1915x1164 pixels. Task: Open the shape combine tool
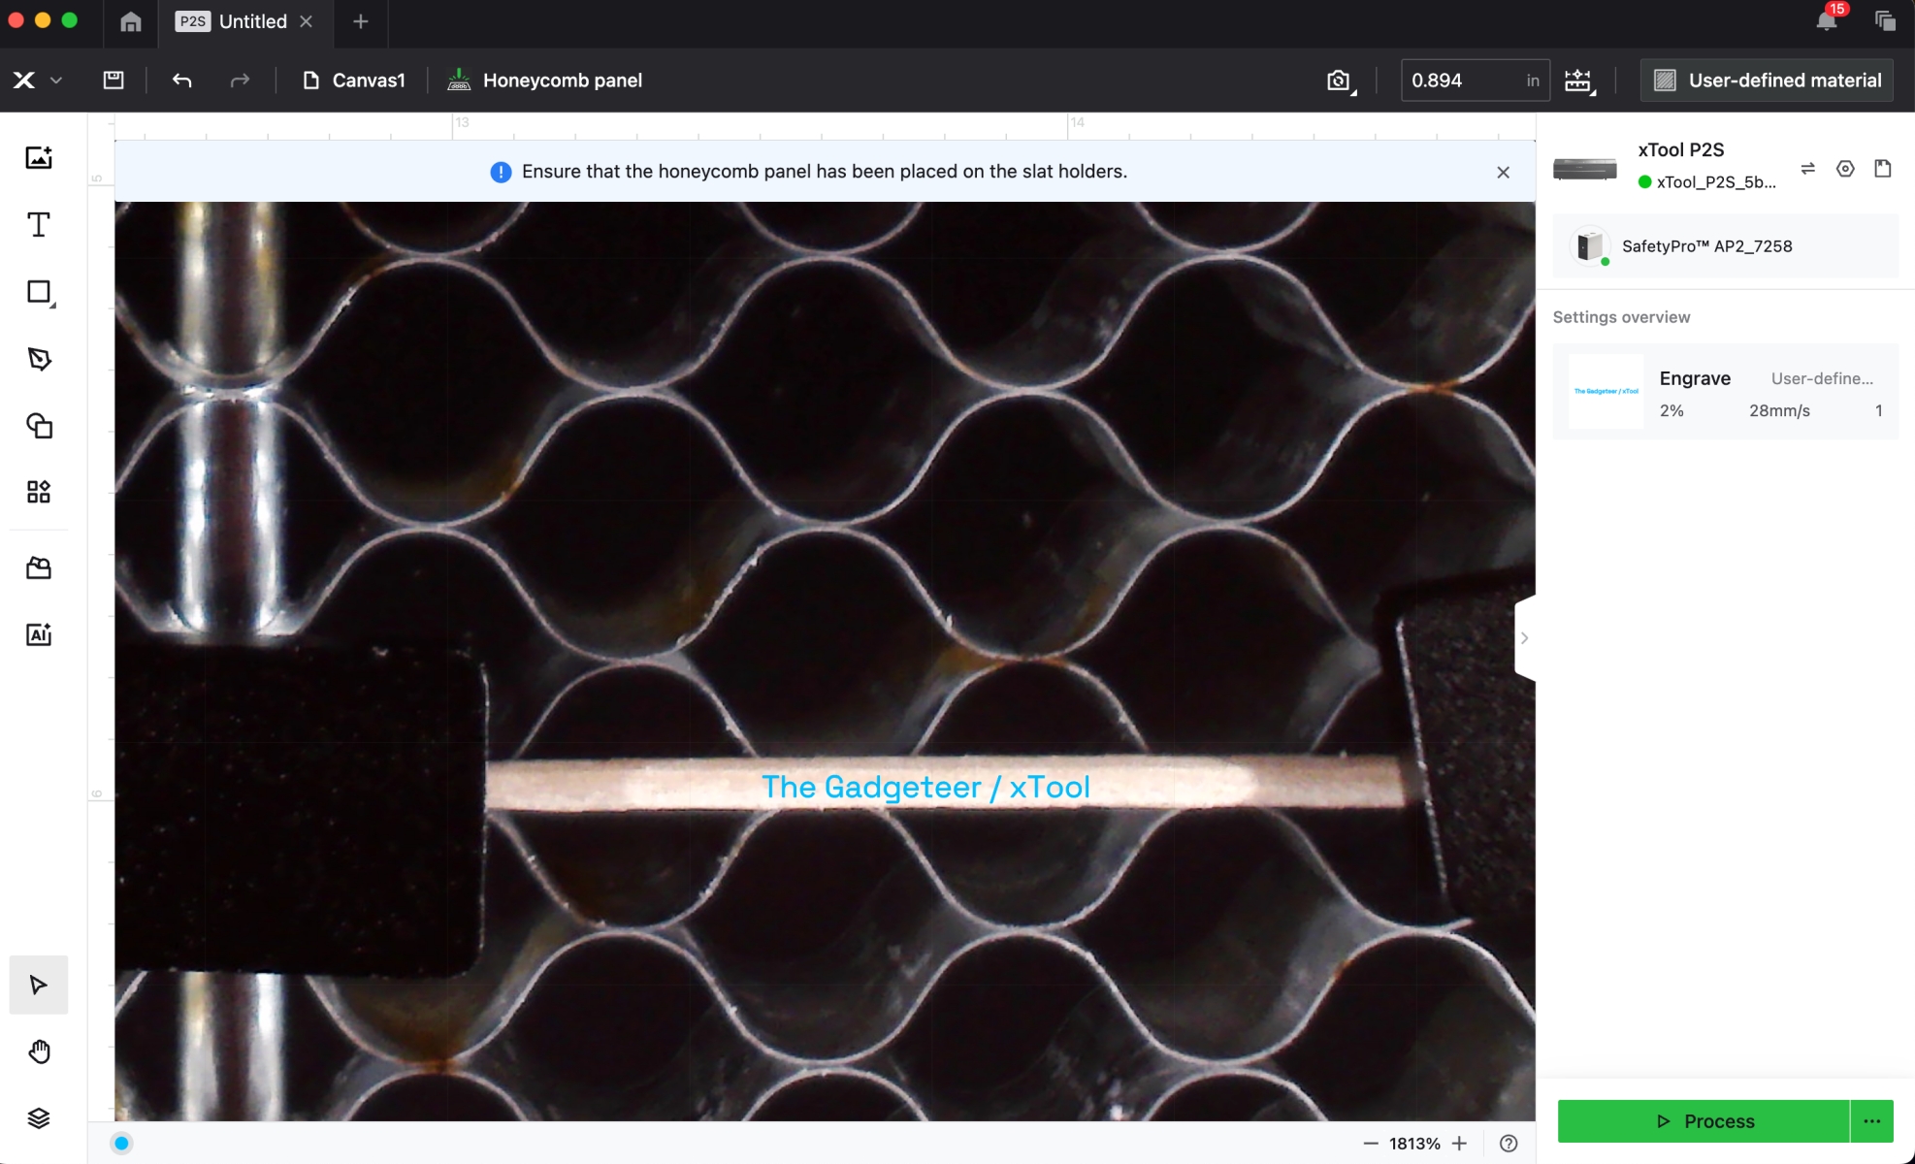pos(39,426)
